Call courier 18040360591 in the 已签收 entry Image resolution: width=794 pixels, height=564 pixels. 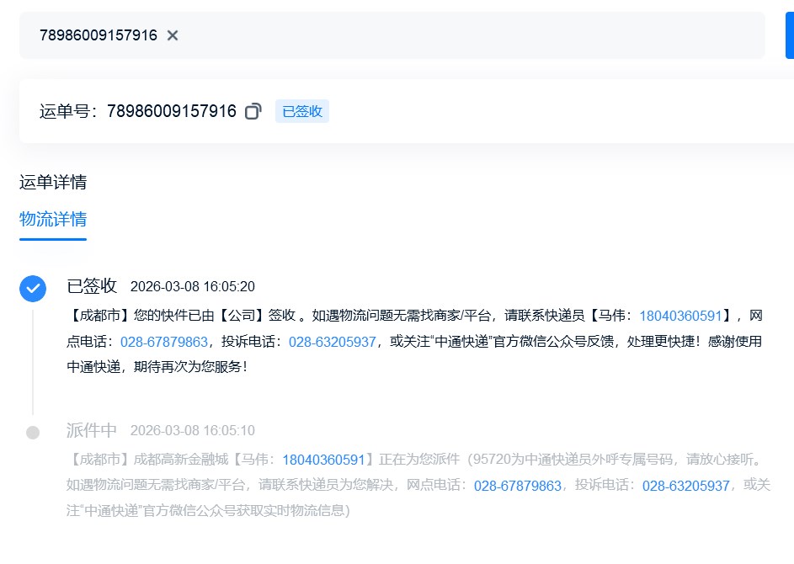680,317
